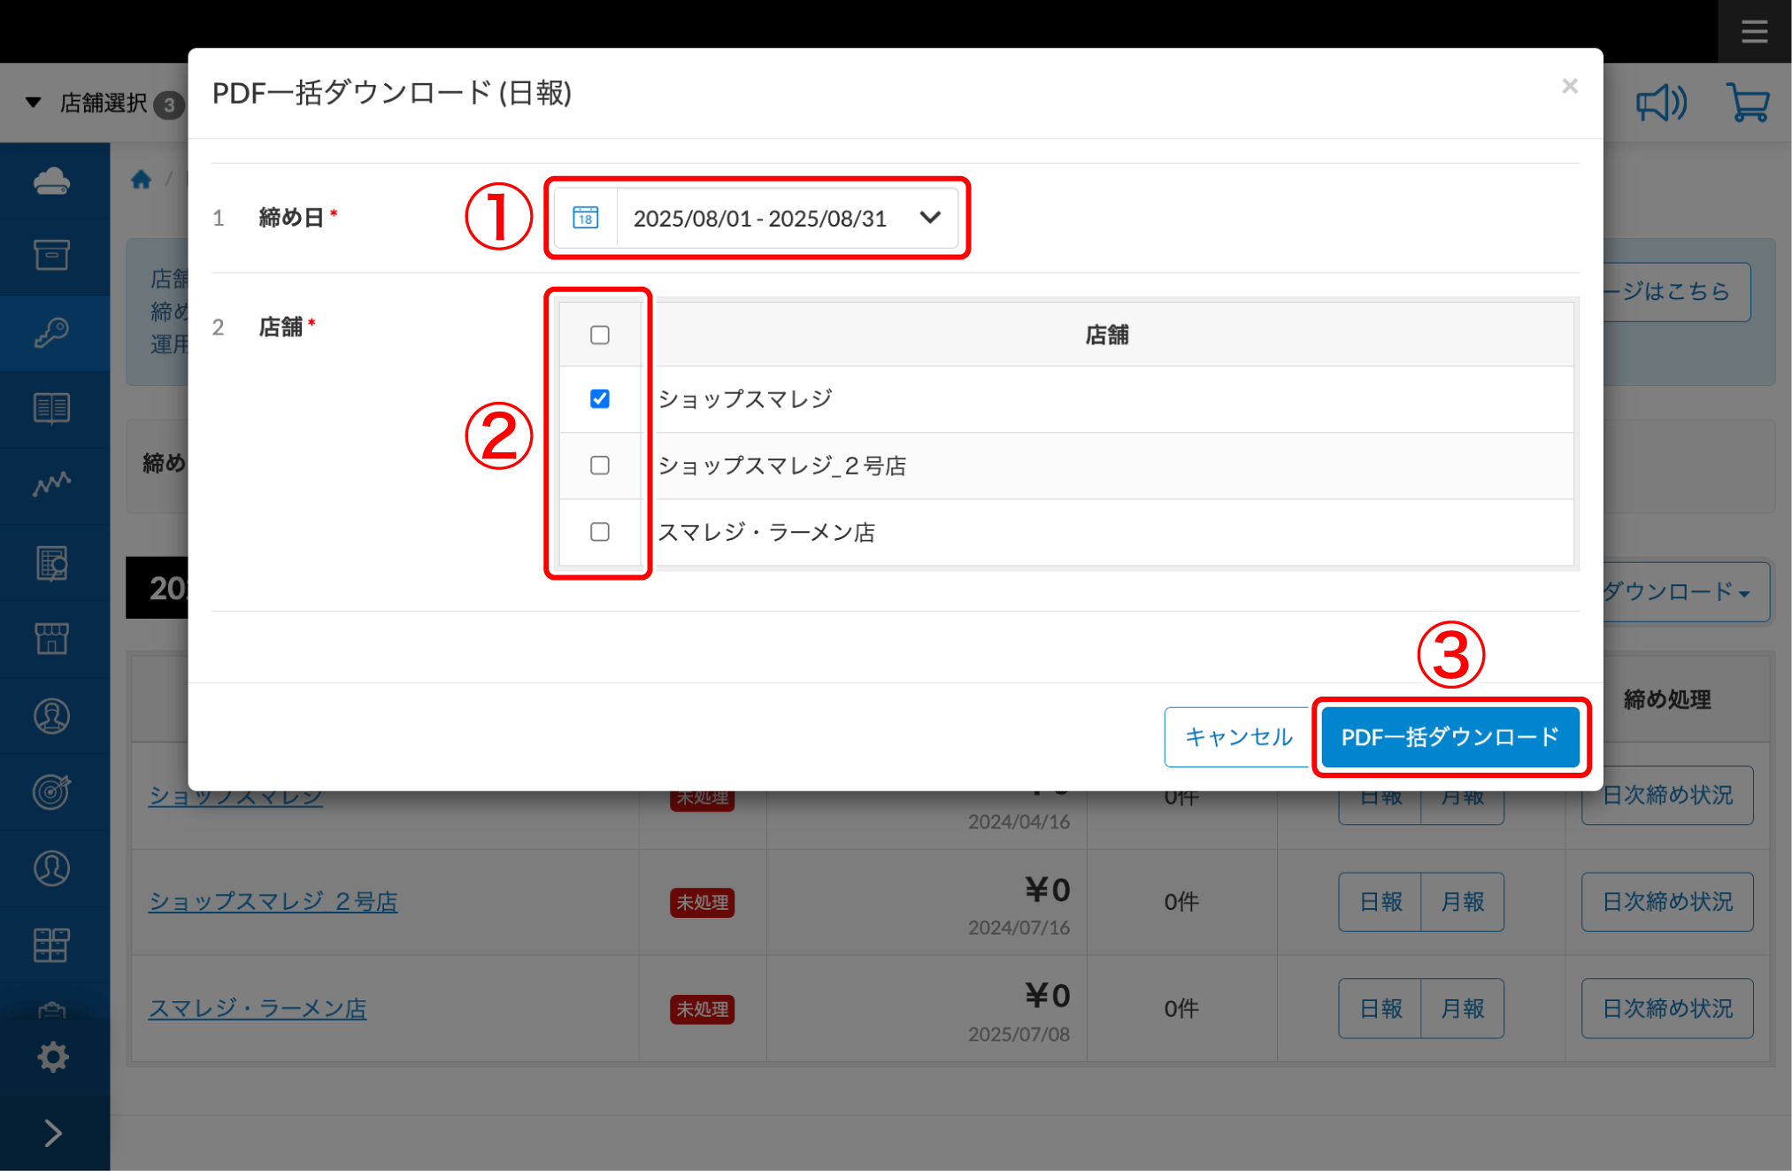Click the キャンセル button
Image resolution: width=1792 pixels, height=1171 pixels.
[x=1237, y=736]
